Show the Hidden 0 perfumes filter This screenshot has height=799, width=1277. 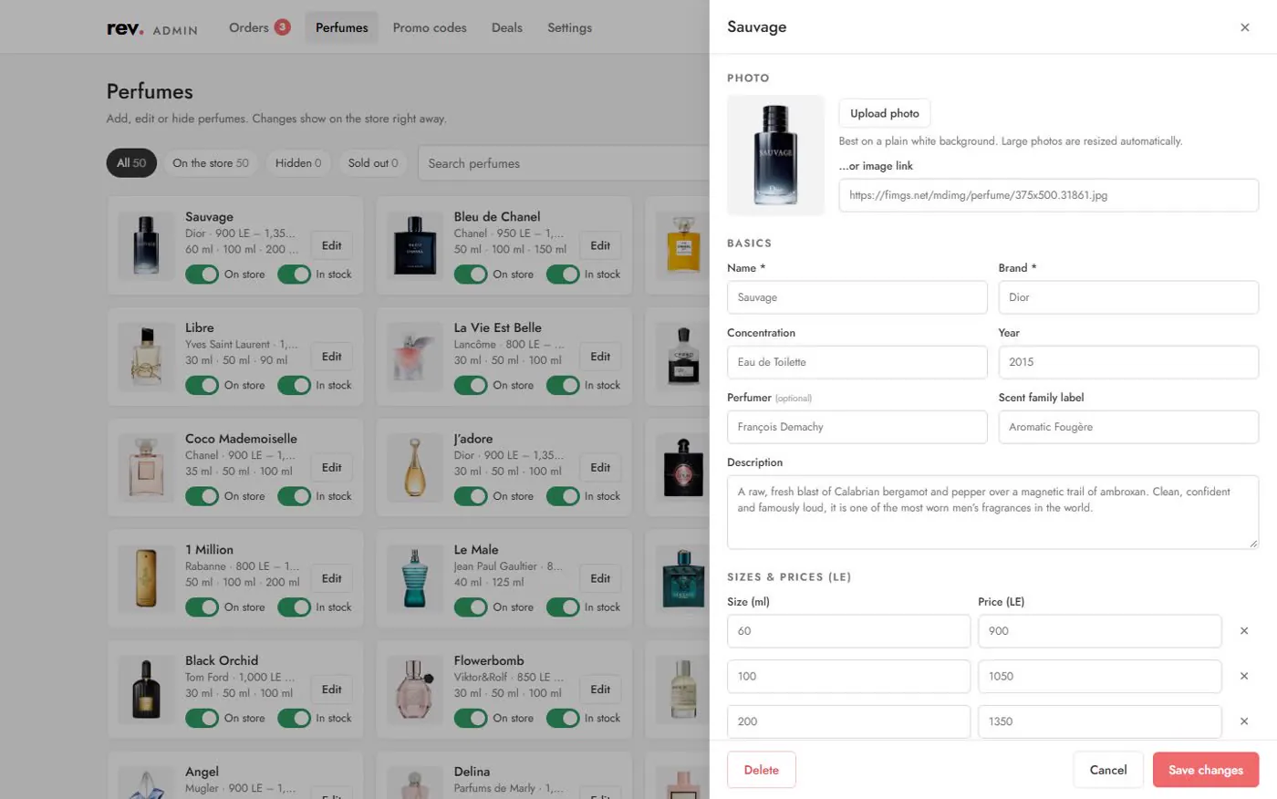pos(298,163)
